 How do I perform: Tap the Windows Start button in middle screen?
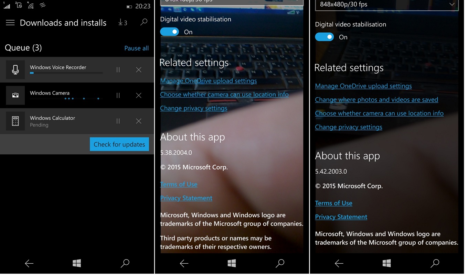[x=232, y=263]
